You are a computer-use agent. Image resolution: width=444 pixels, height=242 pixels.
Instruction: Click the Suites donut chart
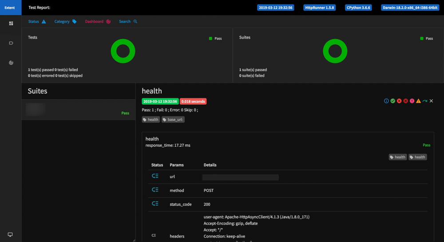(x=335, y=51)
